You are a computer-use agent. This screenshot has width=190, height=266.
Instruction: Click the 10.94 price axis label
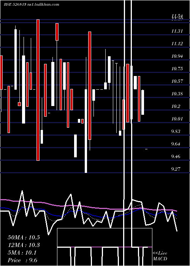point(177,56)
